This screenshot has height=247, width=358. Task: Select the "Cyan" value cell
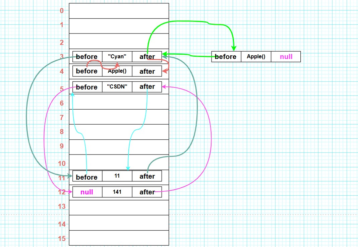pyautogui.click(x=117, y=56)
